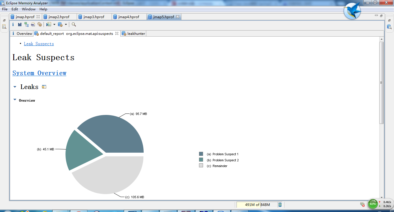This screenshot has width=394, height=212.
Task: Open the Histogram view from the toolbar
Action: (20, 24)
